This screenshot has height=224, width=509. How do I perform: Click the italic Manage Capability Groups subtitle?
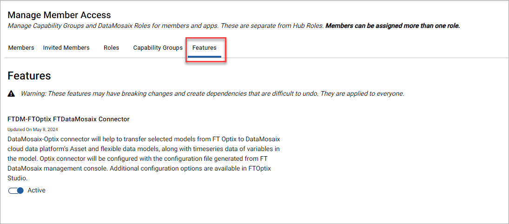(165, 26)
